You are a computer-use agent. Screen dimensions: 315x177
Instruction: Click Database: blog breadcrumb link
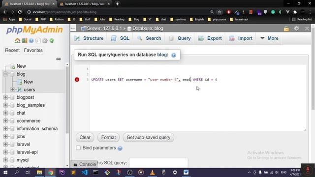[148, 29]
